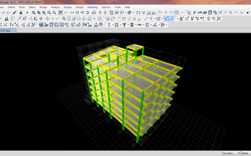The height and width of the screenshot is (156, 251).
Task: Click the 'nd' toolbar button
Action: point(182,12)
